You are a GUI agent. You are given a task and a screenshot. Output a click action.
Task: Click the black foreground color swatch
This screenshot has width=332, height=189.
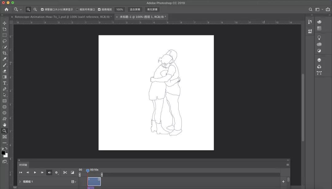click(x=3, y=153)
